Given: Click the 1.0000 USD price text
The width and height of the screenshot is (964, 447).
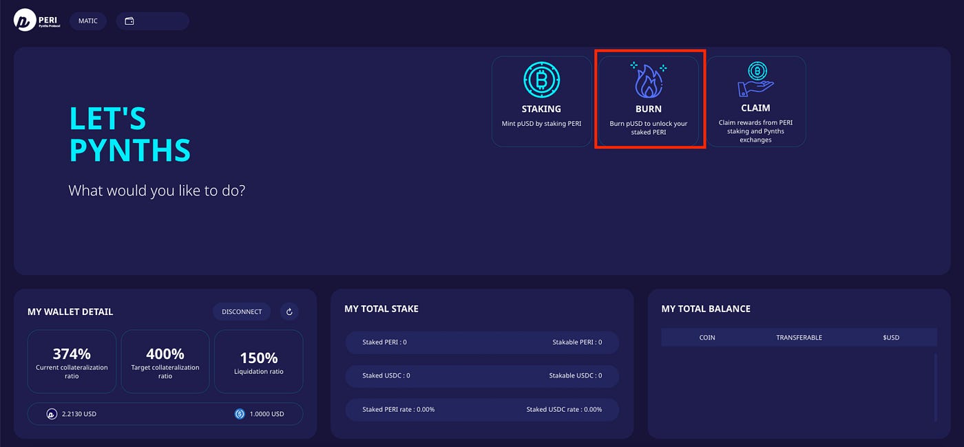Looking at the screenshot, I should click(268, 414).
